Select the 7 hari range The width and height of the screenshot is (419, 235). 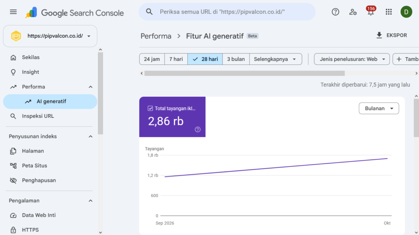point(176,59)
